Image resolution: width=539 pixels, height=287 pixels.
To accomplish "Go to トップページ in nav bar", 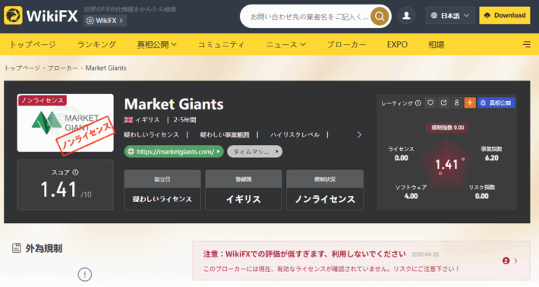I will click(x=33, y=44).
